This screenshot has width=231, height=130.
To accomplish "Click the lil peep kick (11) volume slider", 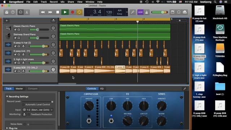I will [39, 55].
